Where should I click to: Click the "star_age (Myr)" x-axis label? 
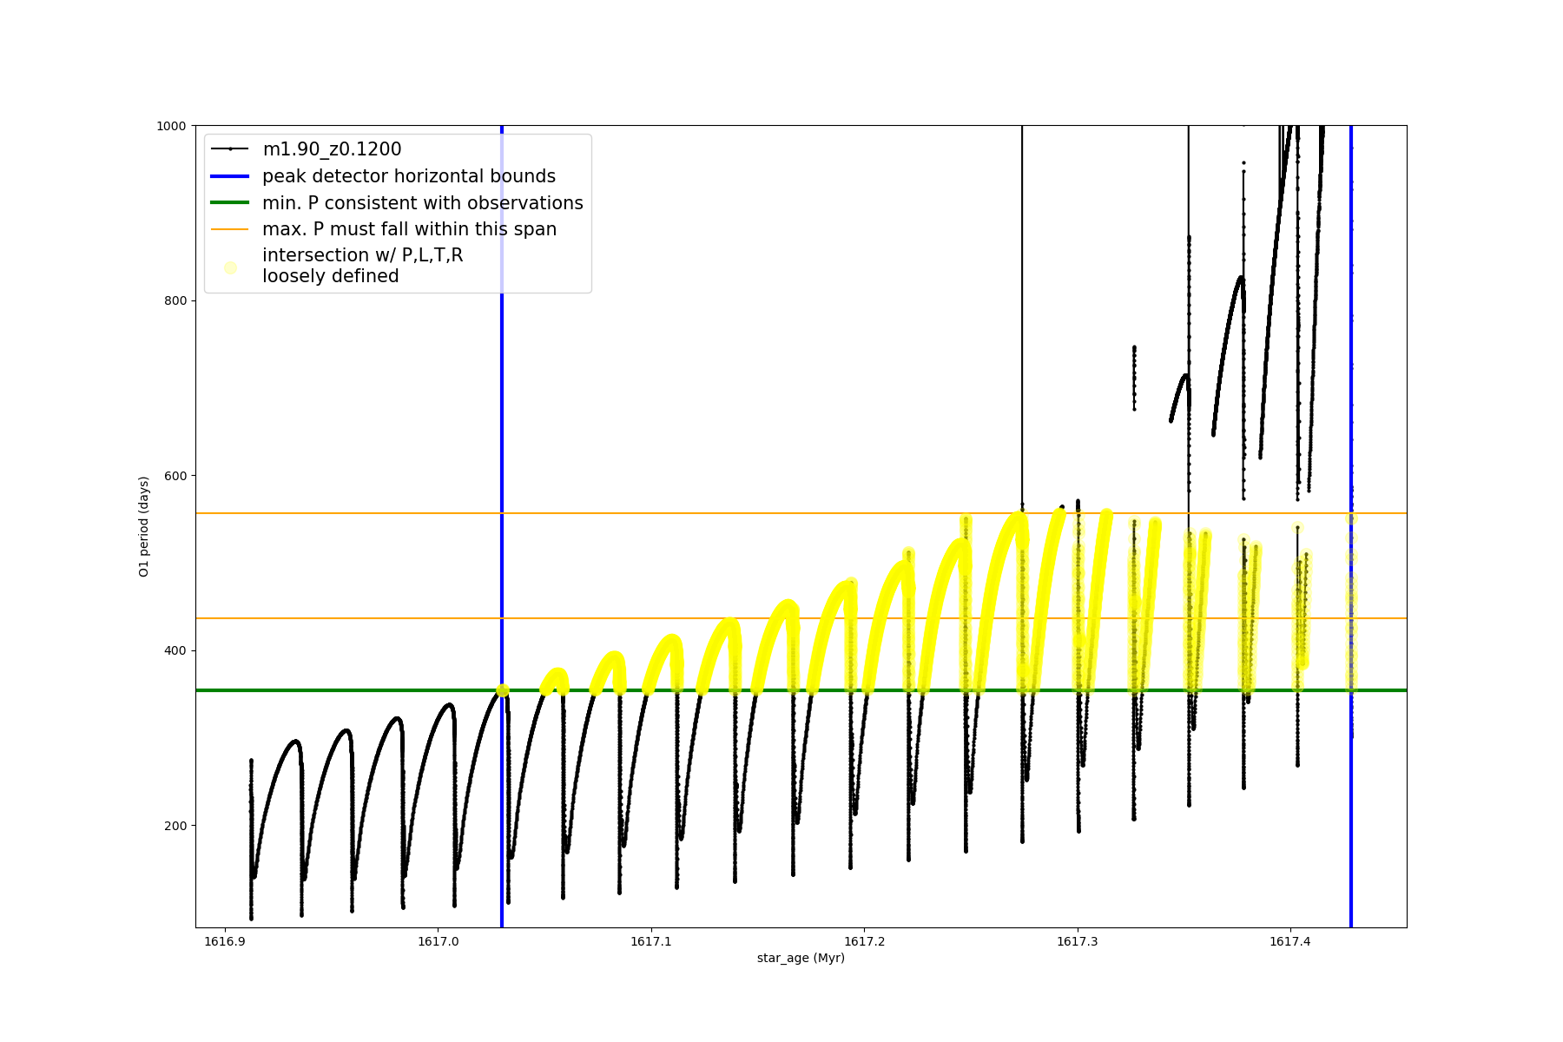tap(801, 958)
